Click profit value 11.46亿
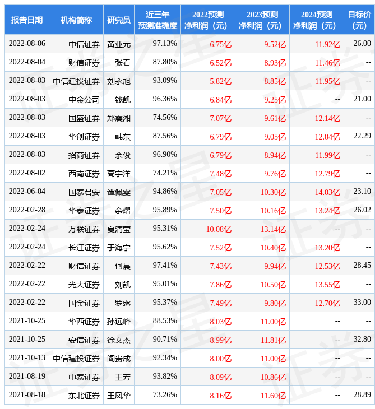Image resolution: width=375 pixels, height=409 pixels. coord(327,63)
